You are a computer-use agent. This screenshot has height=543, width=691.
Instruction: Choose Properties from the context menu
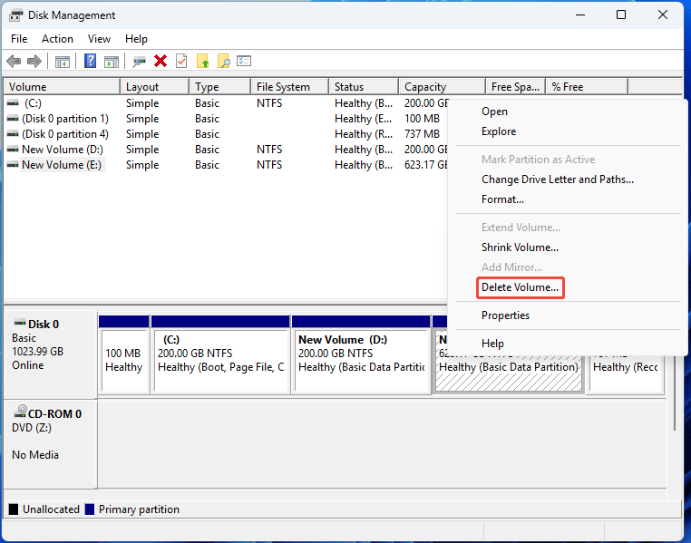[505, 315]
